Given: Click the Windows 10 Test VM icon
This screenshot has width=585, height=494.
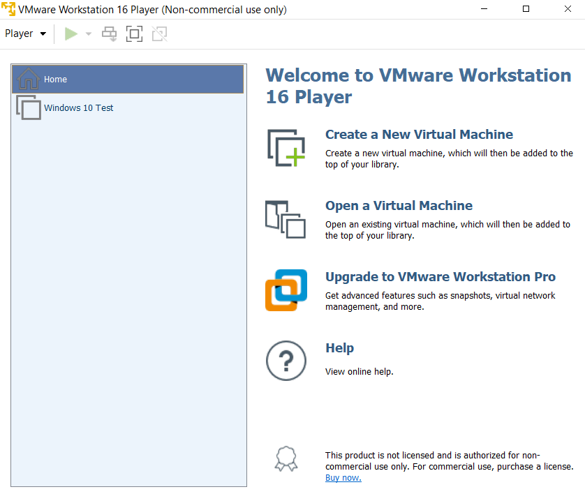Looking at the screenshot, I should coord(29,107).
